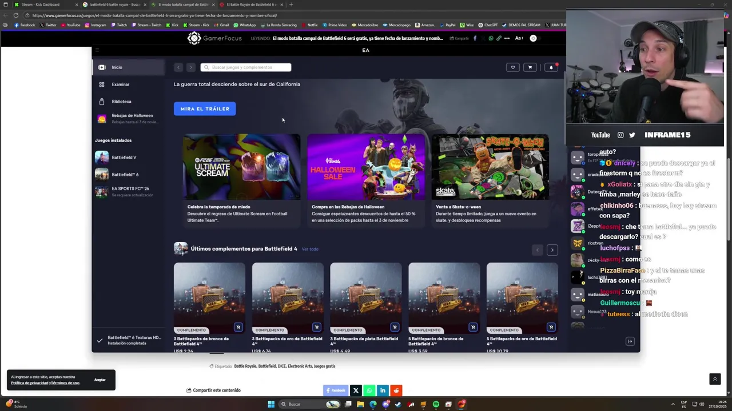Open the WhatsApp bookmark

tap(244, 25)
